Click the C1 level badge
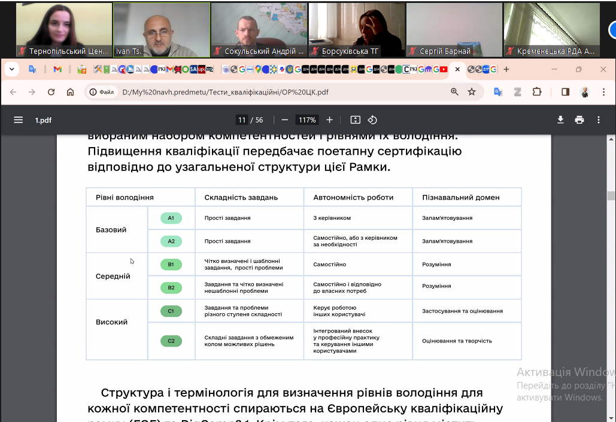The width and height of the screenshot is (616, 422). click(171, 311)
